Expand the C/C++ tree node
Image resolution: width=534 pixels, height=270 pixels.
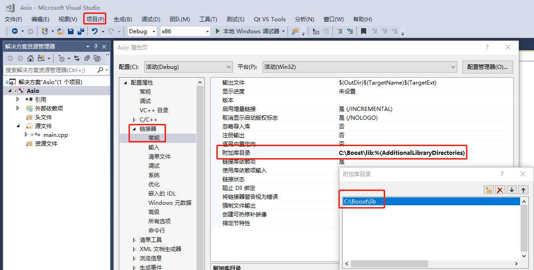pyautogui.click(x=134, y=120)
